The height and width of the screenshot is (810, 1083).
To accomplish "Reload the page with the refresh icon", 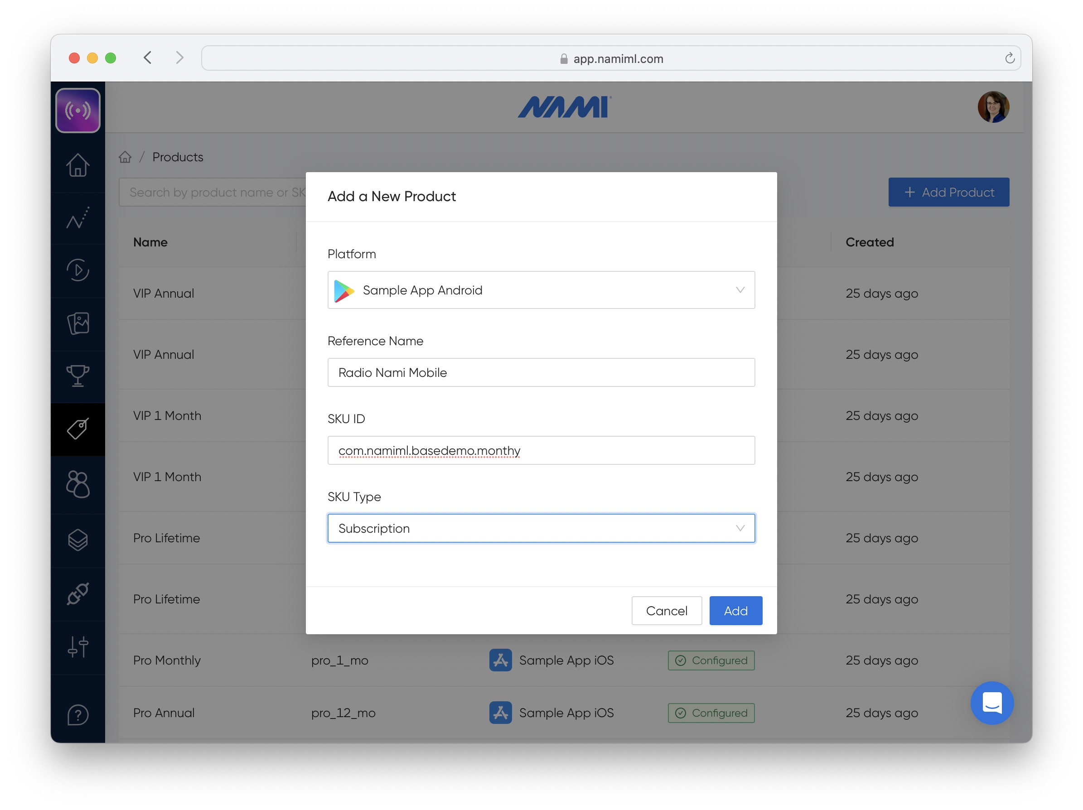I will [x=1009, y=58].
